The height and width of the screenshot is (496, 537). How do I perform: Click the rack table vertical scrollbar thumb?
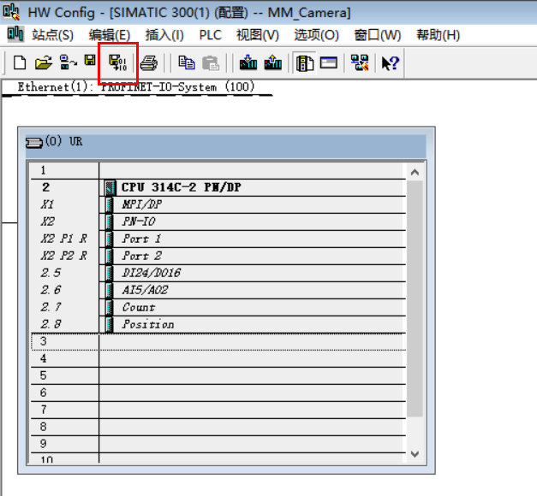coord(415,298)
